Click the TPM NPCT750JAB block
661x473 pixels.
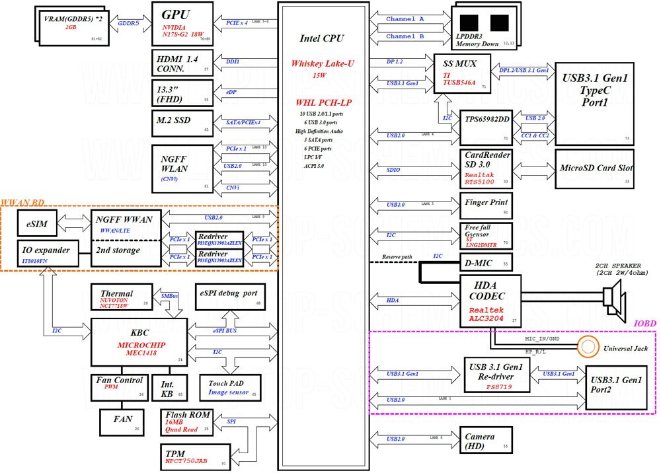(196, 457)
